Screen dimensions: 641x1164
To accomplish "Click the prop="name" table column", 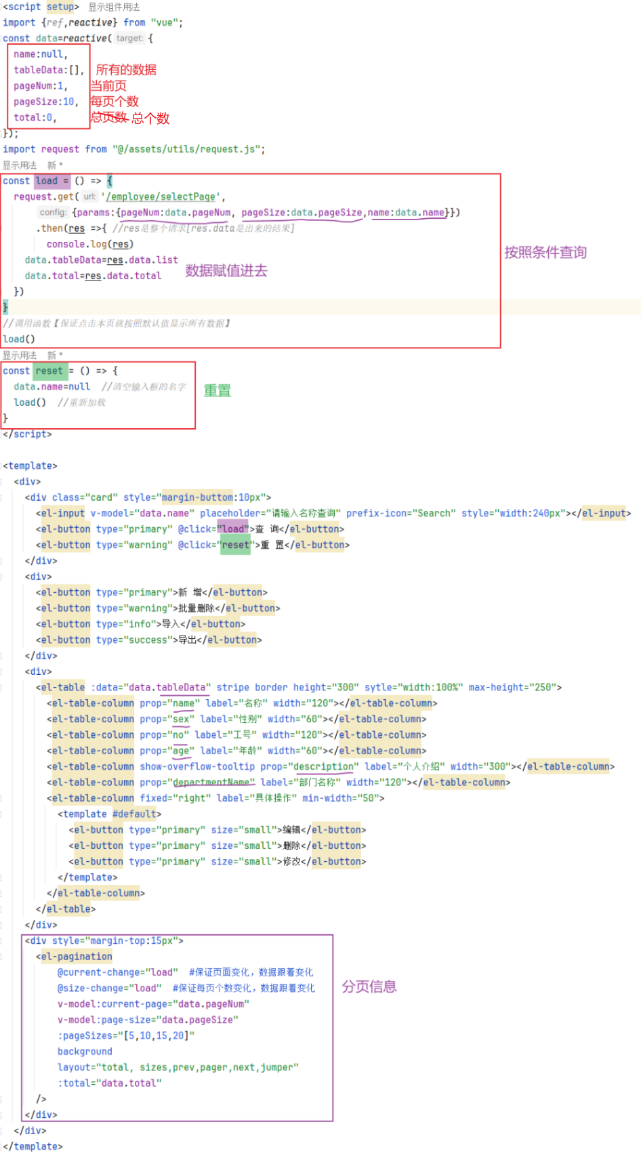I will coord(243,703).
